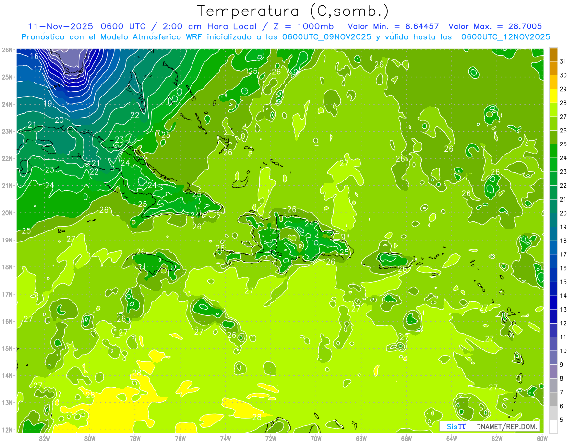Click the 'Valor Max. = 28.7005' text
The image size is (576, 445).
point(495,26)
